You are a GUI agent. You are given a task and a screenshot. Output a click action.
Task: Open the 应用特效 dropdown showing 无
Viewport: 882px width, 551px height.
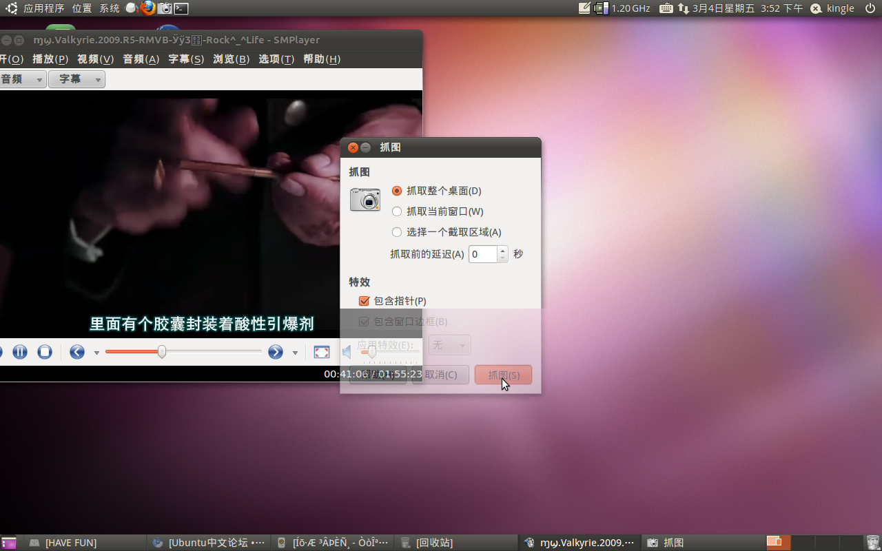(450, 345)
